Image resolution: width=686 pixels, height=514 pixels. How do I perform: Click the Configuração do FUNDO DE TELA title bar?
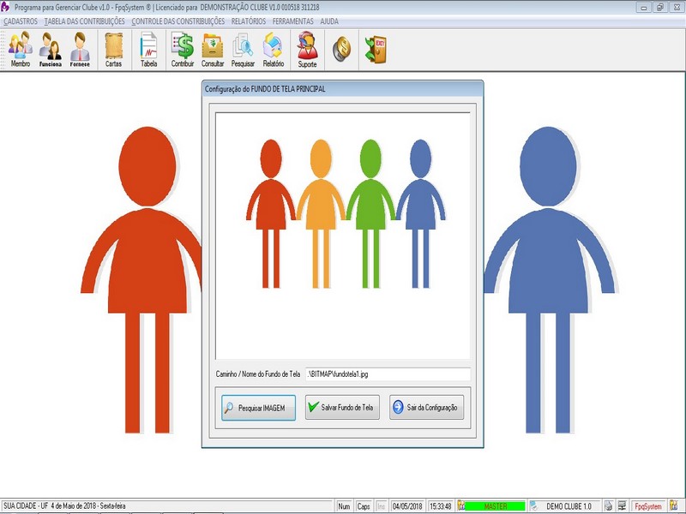342,89
